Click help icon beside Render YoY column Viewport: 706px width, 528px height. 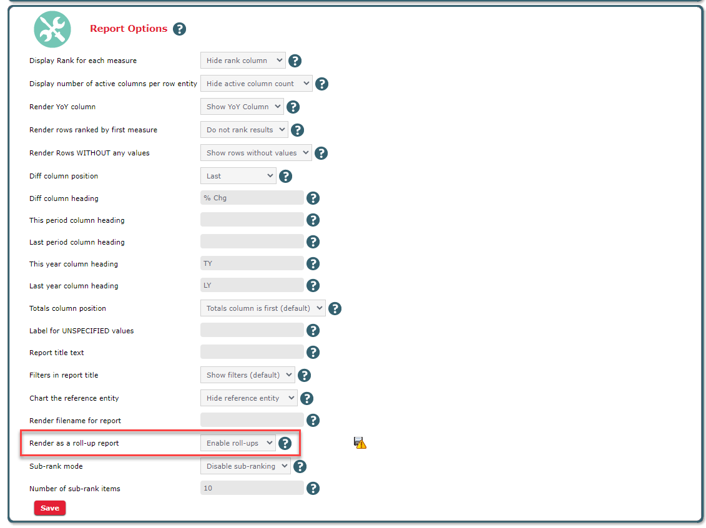293,107
